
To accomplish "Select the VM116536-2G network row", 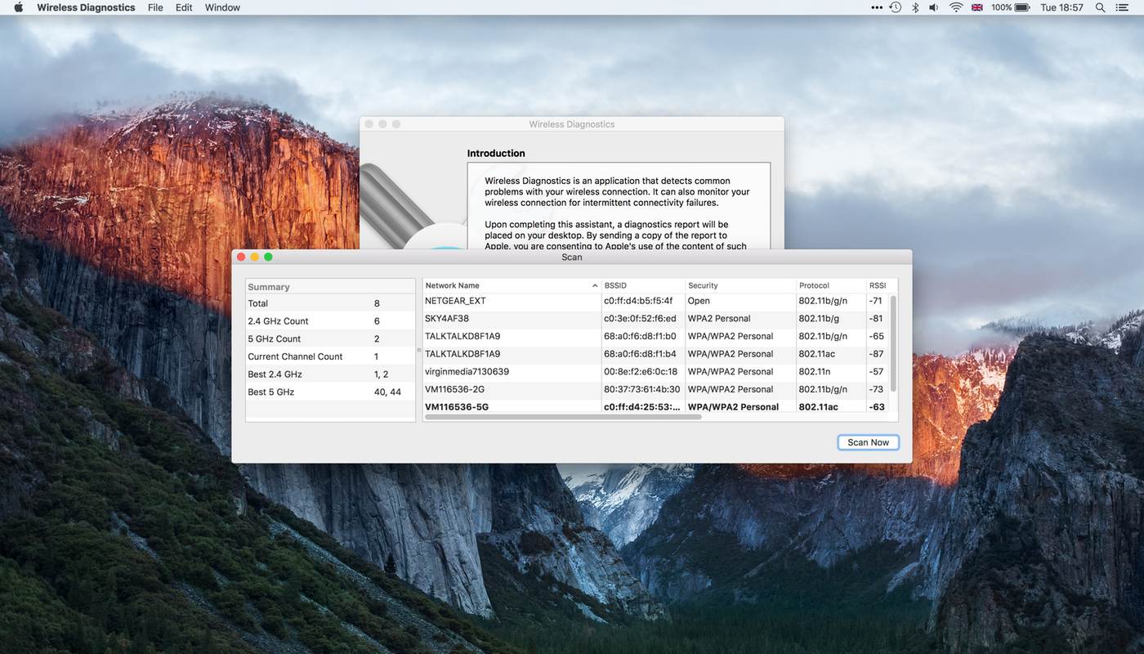I will (x=655, y=389).
